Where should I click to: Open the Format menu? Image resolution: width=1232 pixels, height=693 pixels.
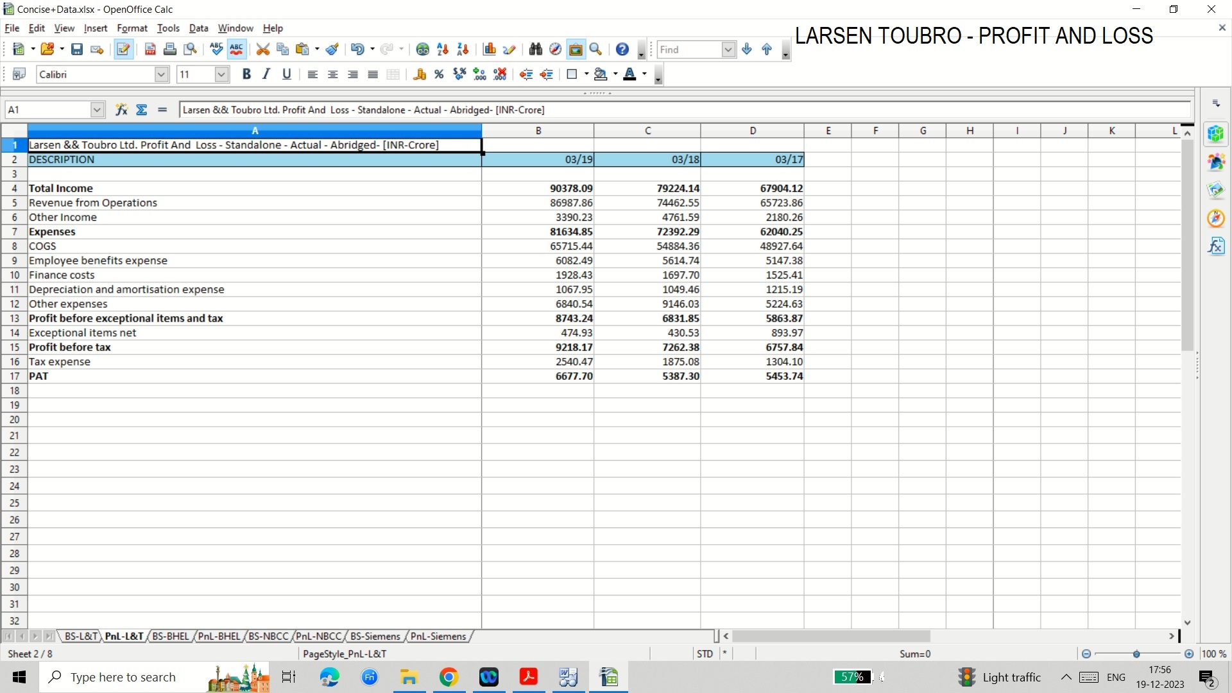pos(132,28)
